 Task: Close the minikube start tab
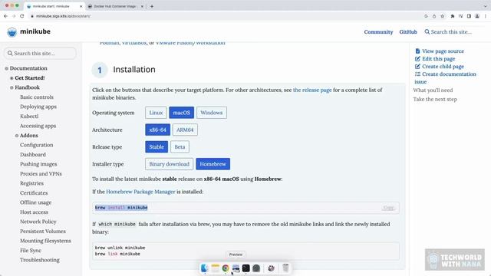coord(81,6)
